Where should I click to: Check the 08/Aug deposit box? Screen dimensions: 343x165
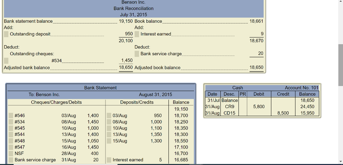coord(109,122)
